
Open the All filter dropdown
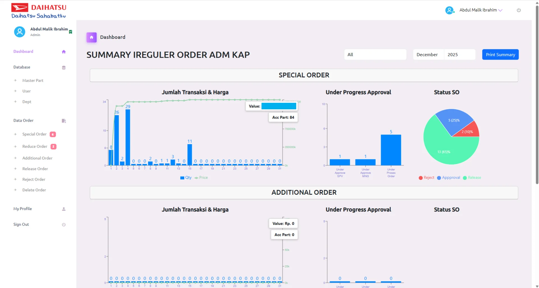point(375,55)
